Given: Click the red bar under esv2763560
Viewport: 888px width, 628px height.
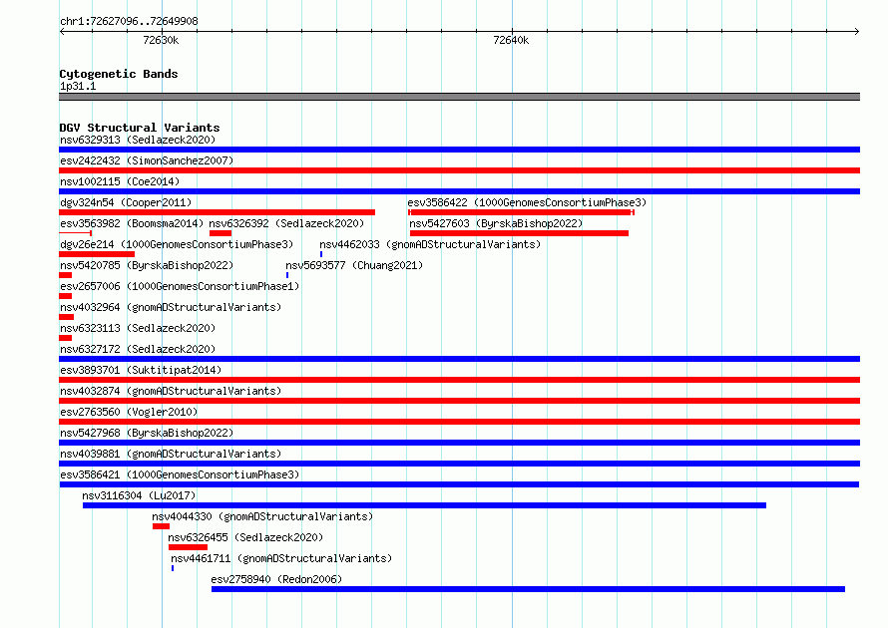Looking at the screenshot, I should [x=459, y=422].
